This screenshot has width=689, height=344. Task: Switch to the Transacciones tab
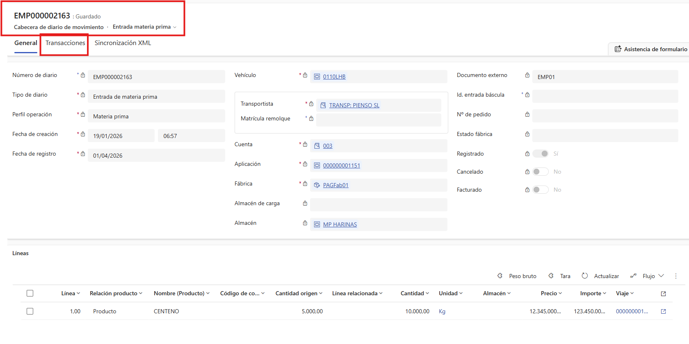click(x=65, y=43)
